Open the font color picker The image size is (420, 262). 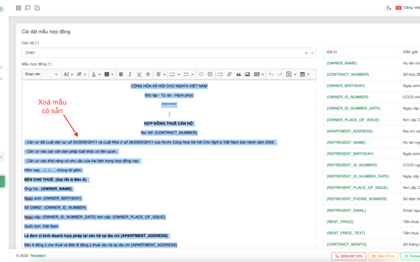coord(95,74)
